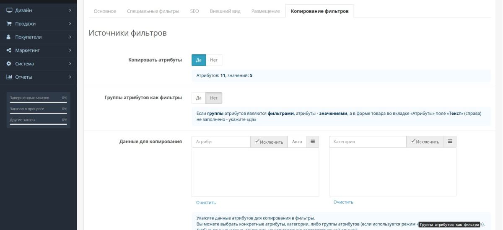Screen dimensions: 503x230
Task: Click Очистить under the category list
Action: click(x=343, y=202)
